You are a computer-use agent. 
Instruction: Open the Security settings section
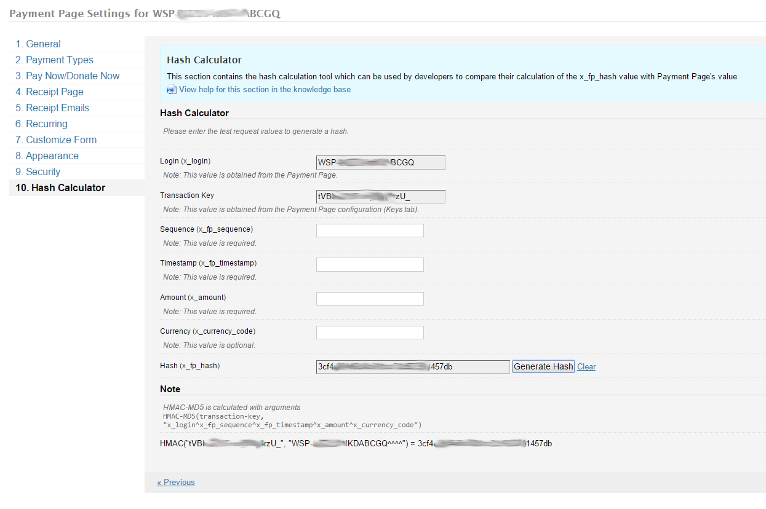pos(38,172)
